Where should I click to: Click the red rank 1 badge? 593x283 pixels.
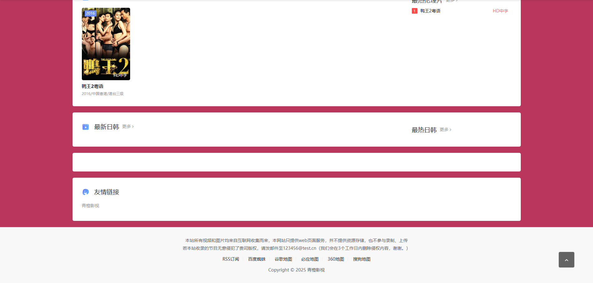point(414,11)
